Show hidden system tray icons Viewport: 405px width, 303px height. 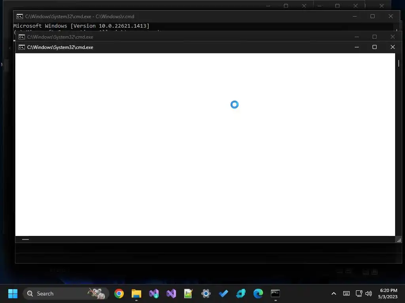334,294
